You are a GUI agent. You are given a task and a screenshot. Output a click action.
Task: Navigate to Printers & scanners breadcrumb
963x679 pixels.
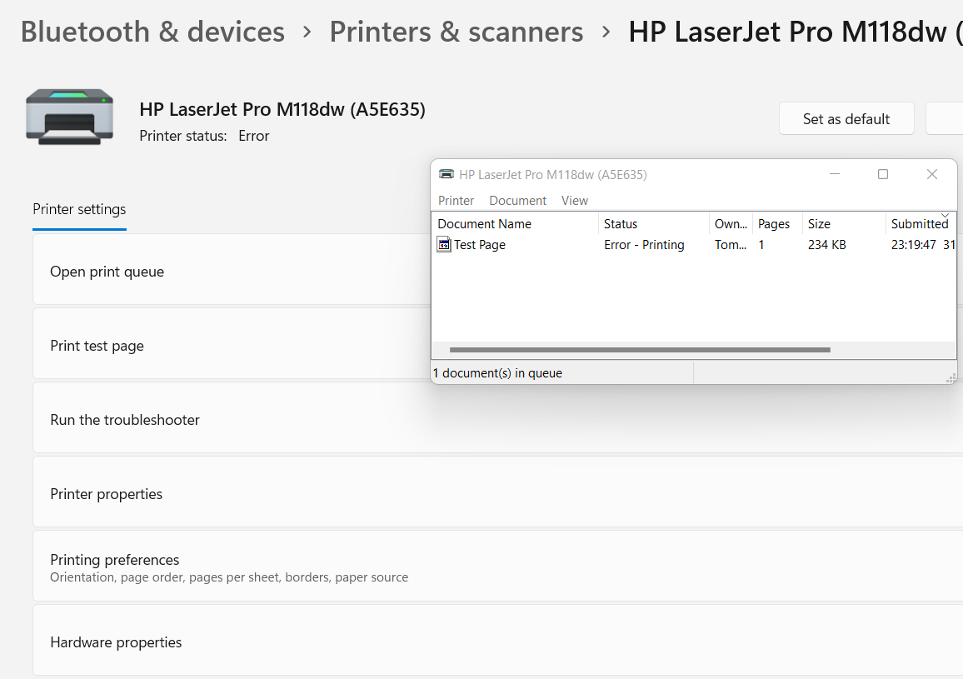click(456, 32)
